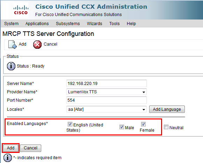
Task: Open the Provider Name dropdown
Action: point(107,92)
